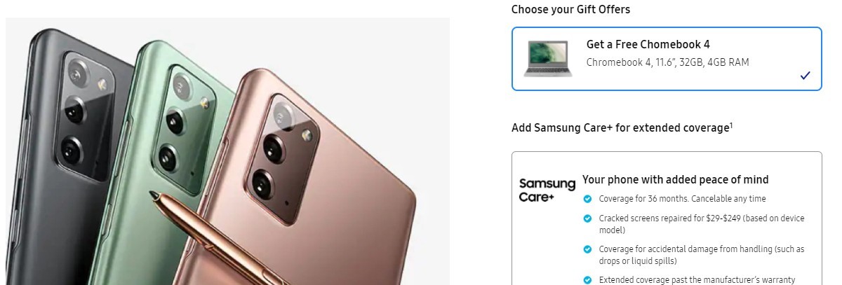Click the footnote 1 superscript after extended coverage

tap(731, 125)
